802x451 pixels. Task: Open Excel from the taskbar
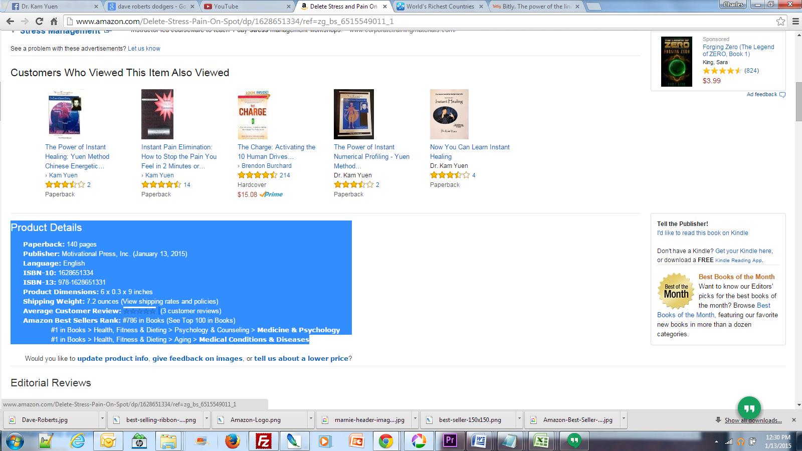[x=541, y=441]
